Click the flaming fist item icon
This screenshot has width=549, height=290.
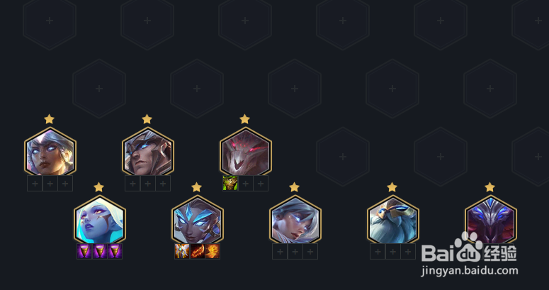coord(213,252)
